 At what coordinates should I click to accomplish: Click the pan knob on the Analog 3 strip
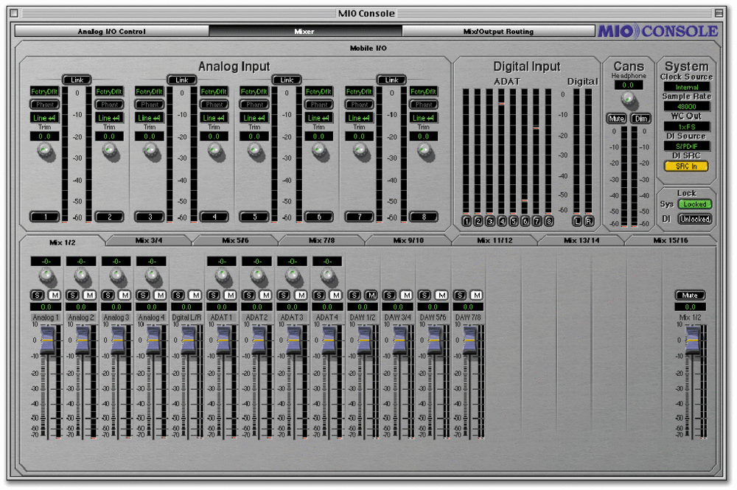[116, 276]
